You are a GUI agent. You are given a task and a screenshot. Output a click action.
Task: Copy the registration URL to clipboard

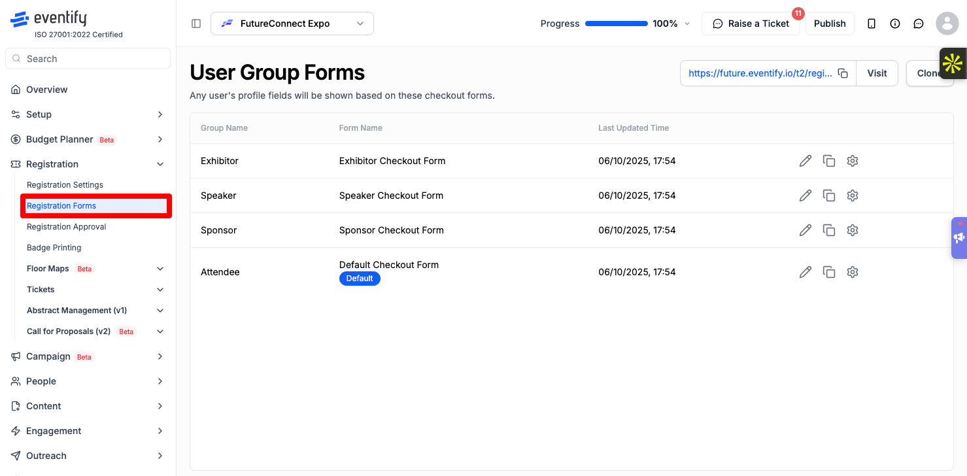click(x=843, y=73)
